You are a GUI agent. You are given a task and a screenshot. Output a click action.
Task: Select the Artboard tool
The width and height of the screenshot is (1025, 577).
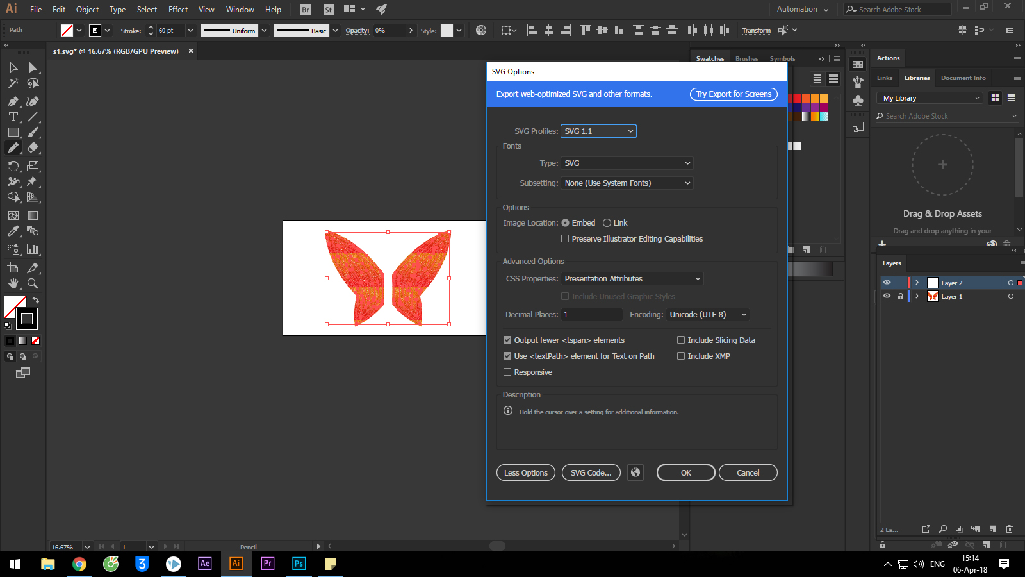[13, 268]
